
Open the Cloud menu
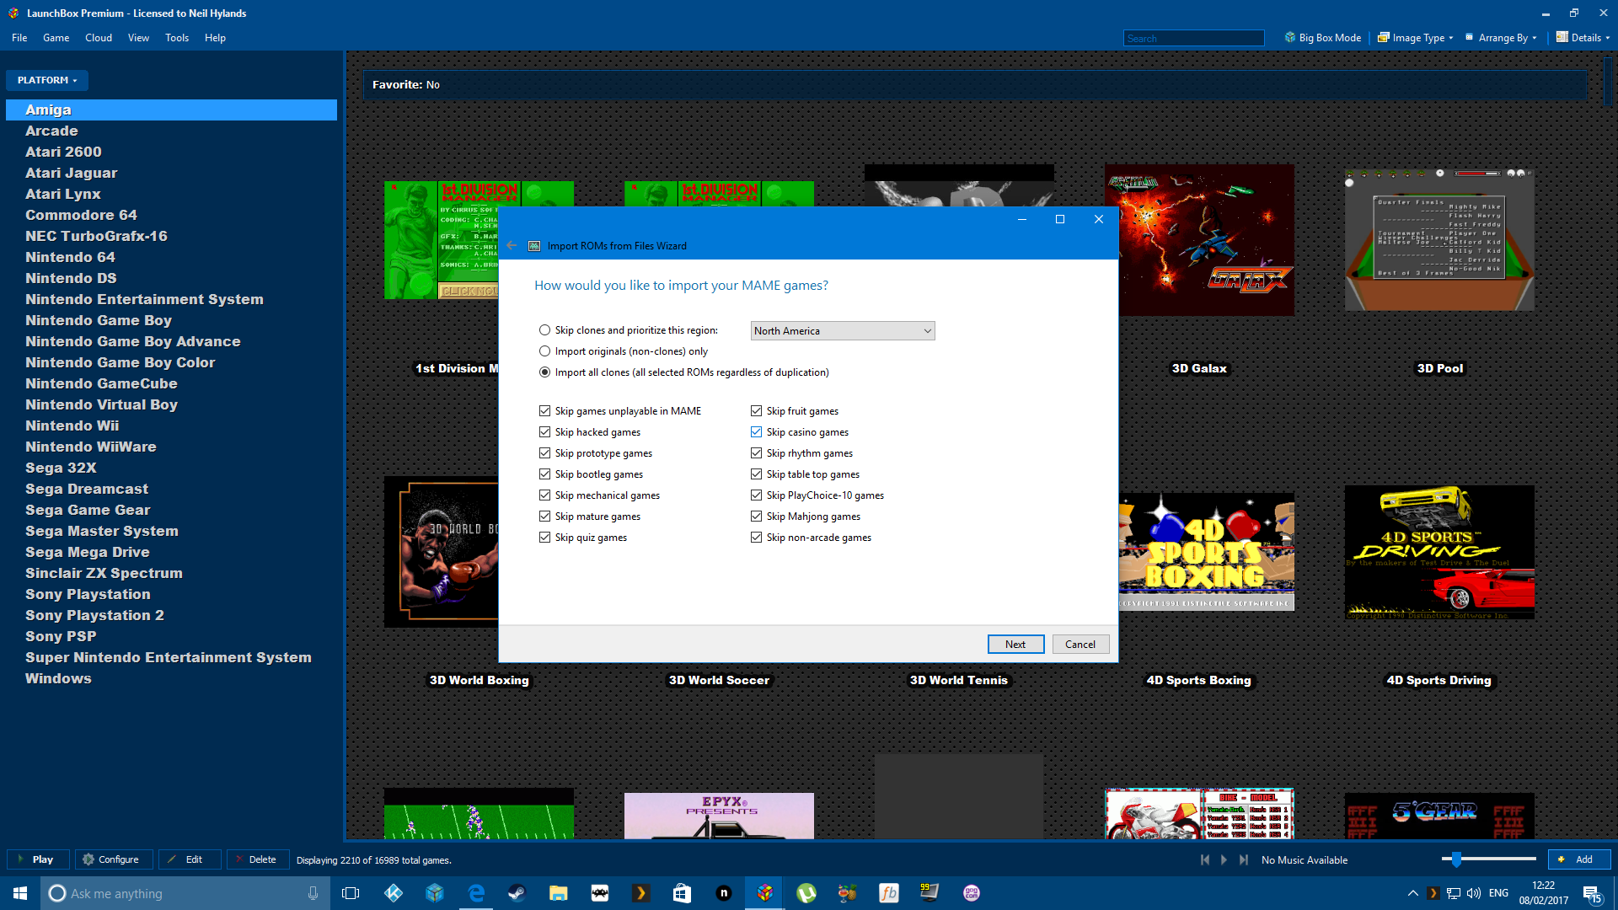(99, 38)
